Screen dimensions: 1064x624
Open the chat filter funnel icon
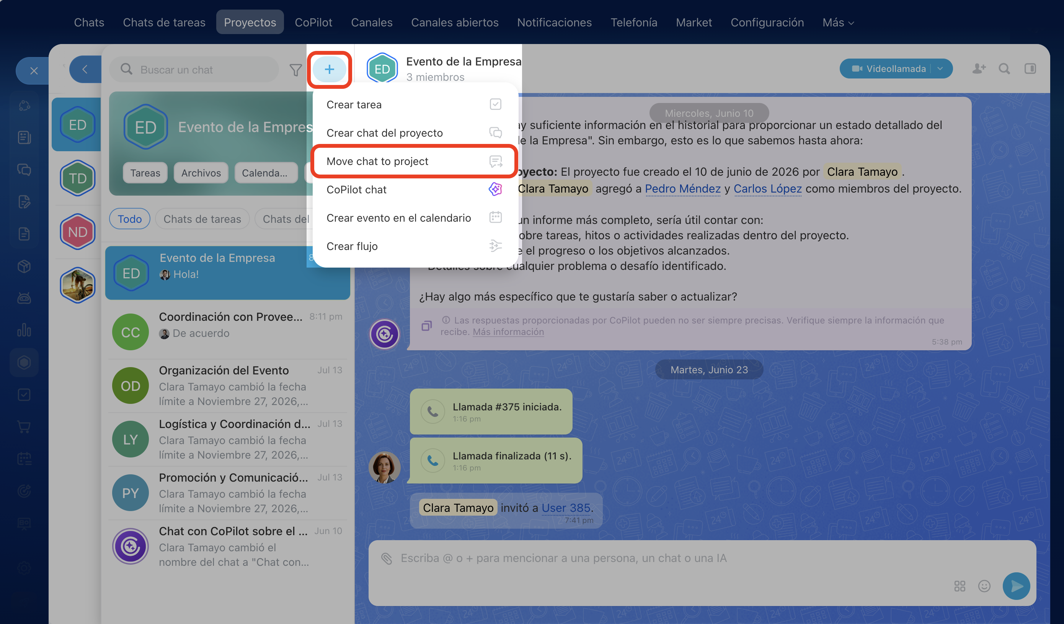295,70
